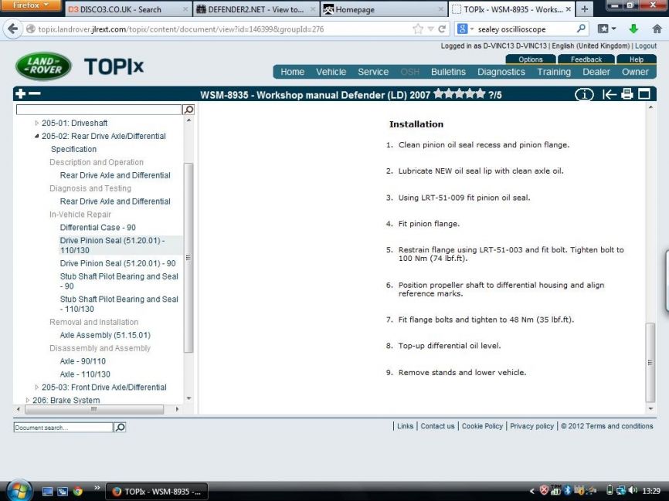Screen dimensions: 669x501
Task: Go back with Firefox back arrow
Action: click(x=13, y=29)
